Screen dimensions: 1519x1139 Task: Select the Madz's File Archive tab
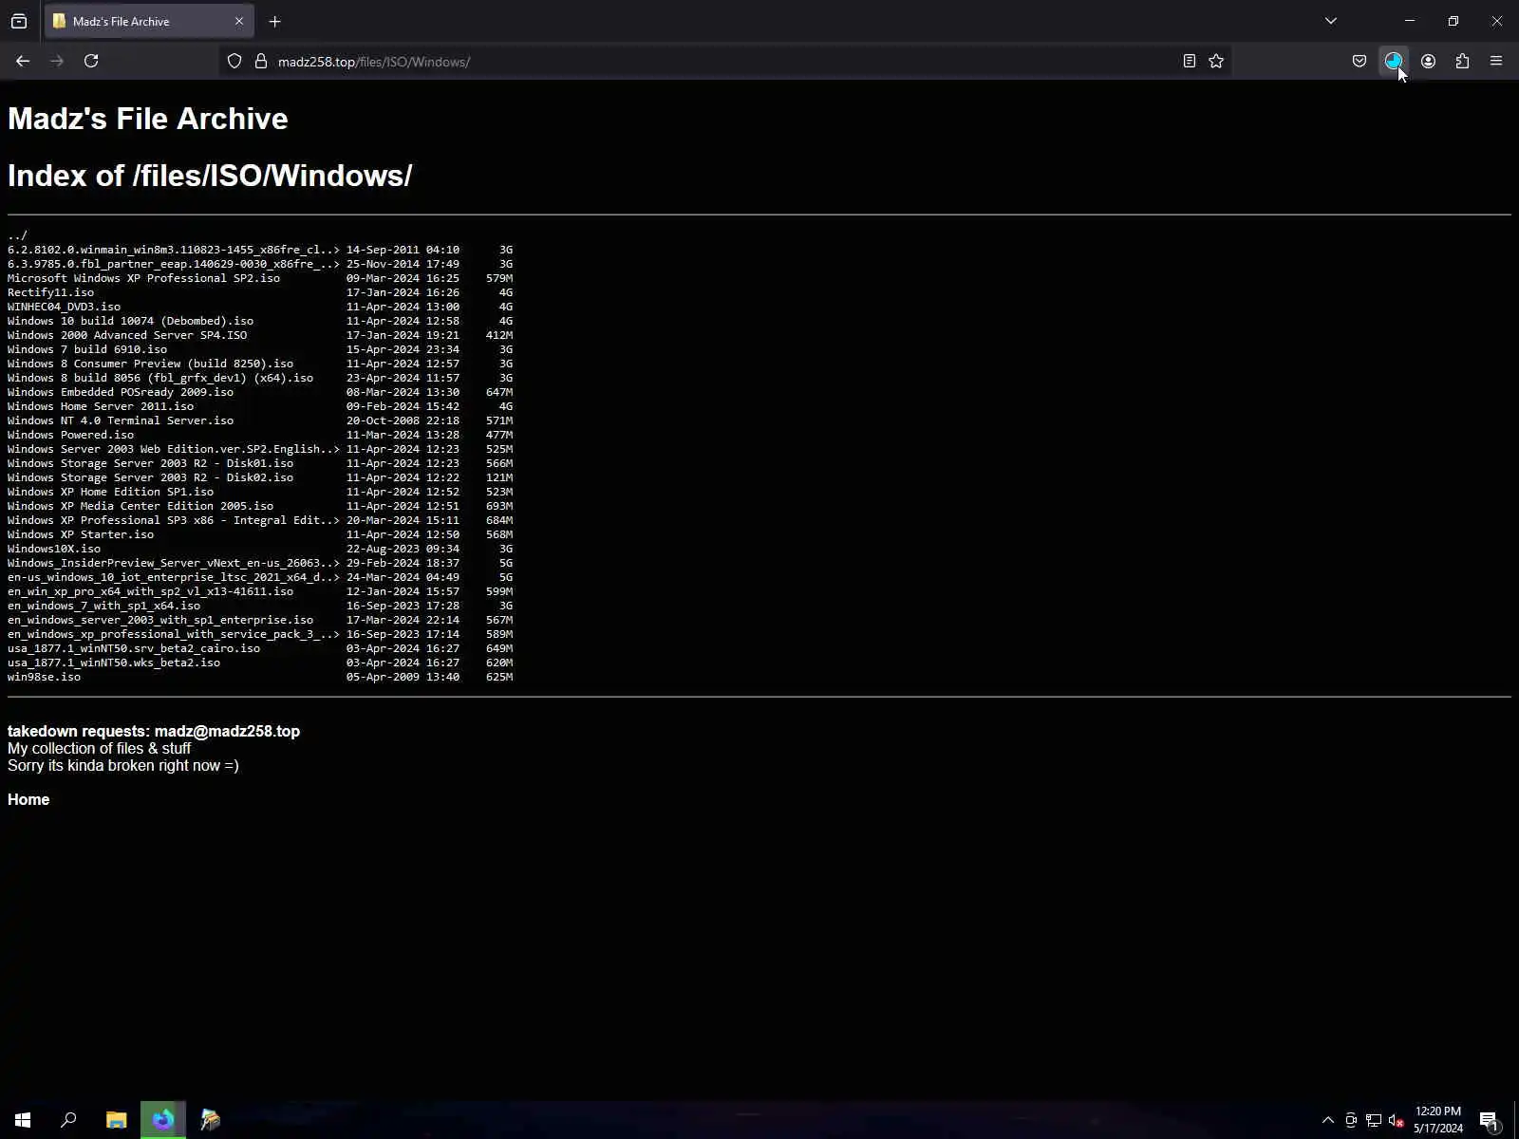point(149,21)
